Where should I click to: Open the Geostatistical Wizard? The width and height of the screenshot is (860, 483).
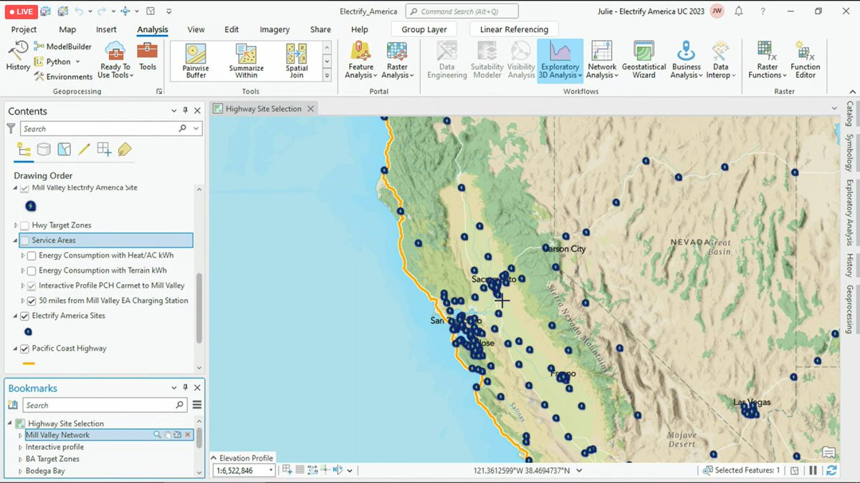644,60
